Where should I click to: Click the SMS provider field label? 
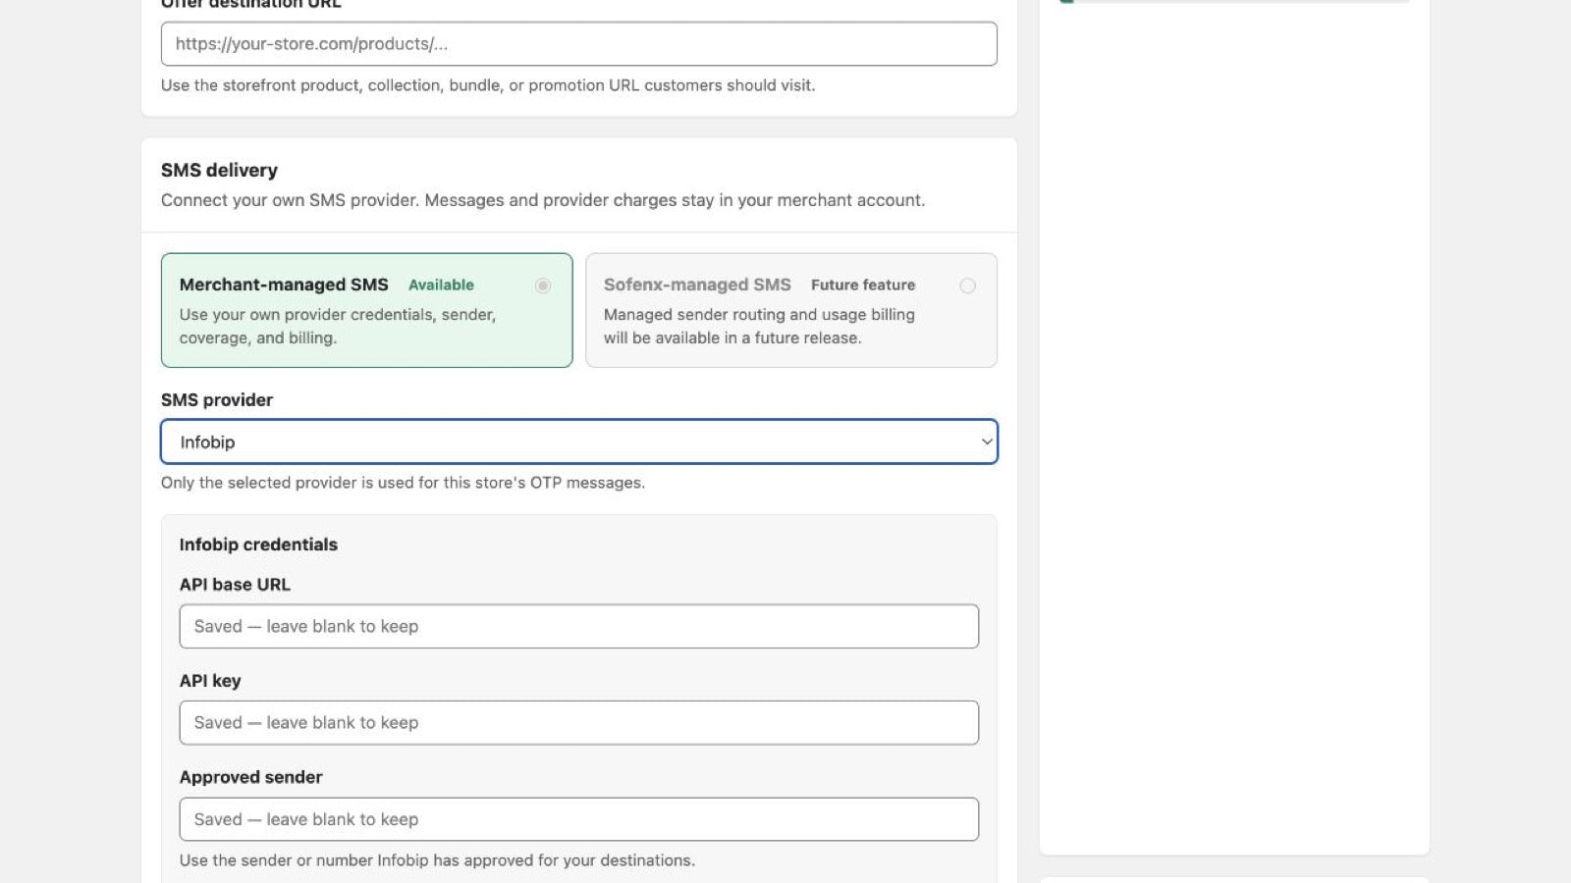pos(217,399)
